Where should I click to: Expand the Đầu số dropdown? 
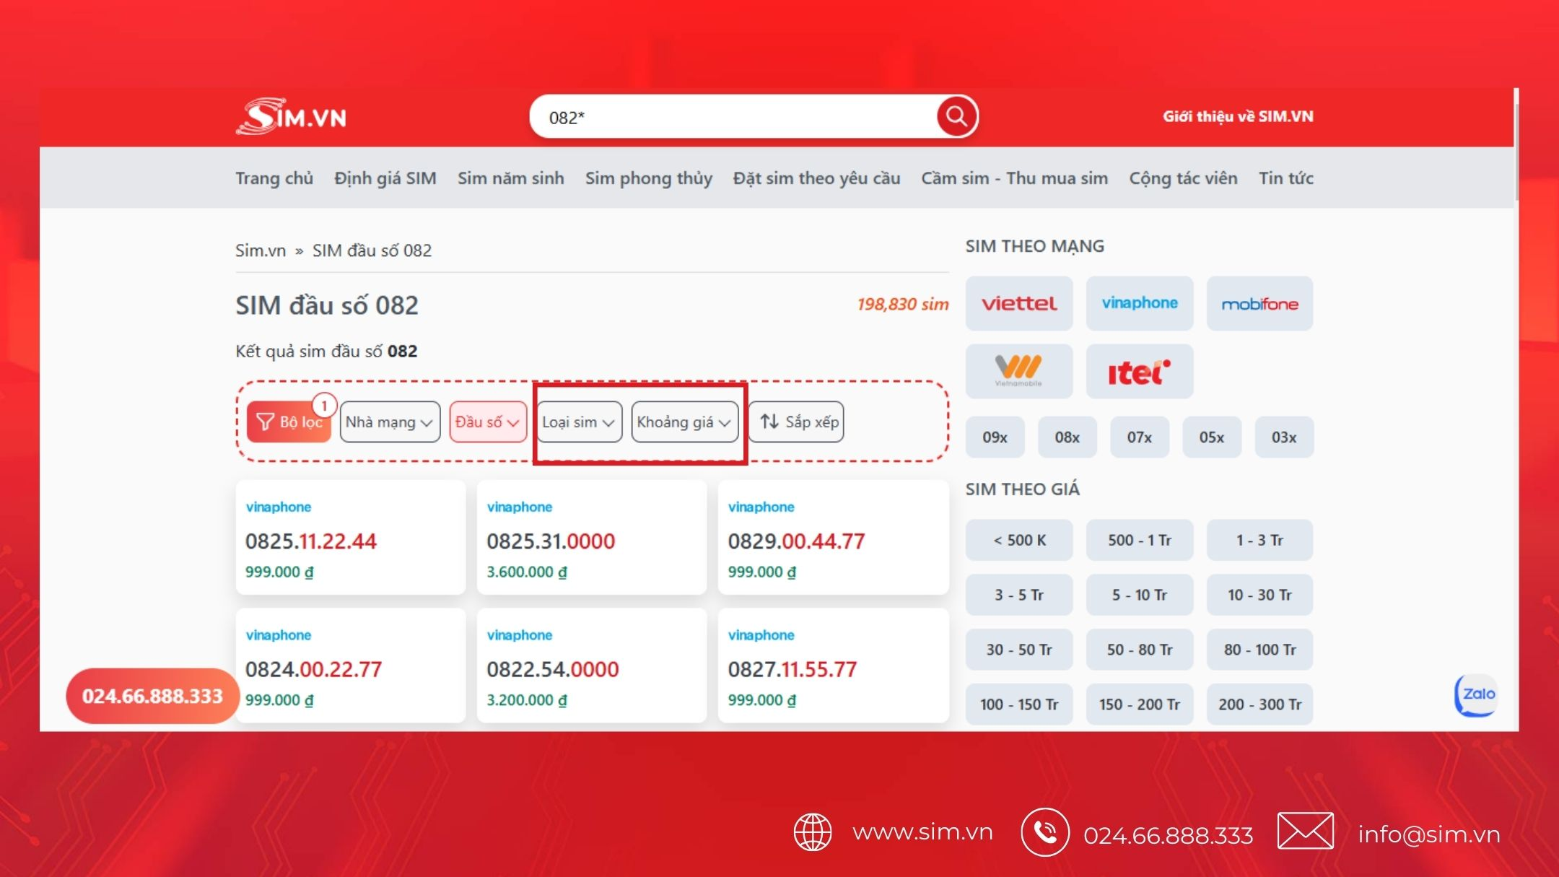click(488, 422)
